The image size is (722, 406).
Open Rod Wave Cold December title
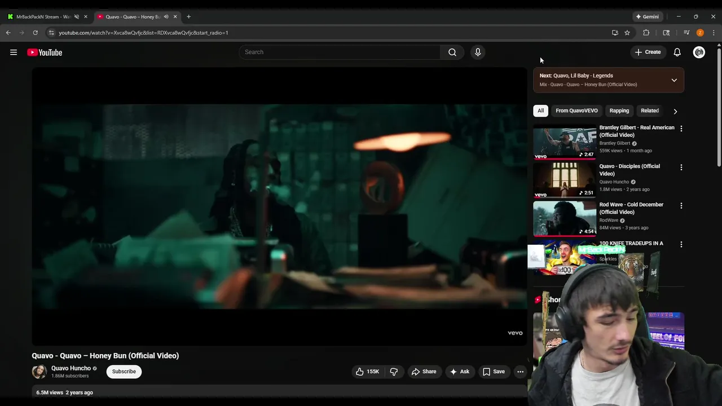[x=631, y=208]
